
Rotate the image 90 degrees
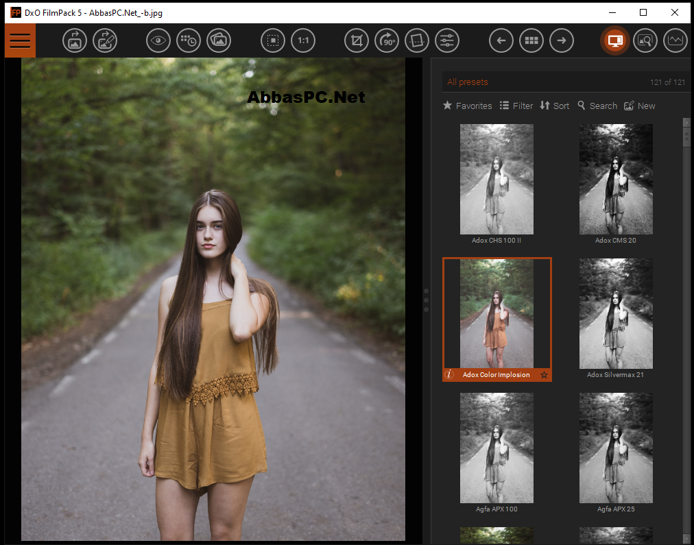(387, 40)
